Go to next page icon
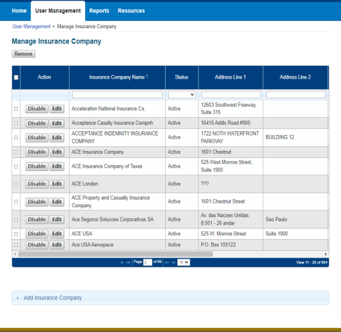Image resolution: width=341 pixels, height=332 pixels. pos(167,262)
